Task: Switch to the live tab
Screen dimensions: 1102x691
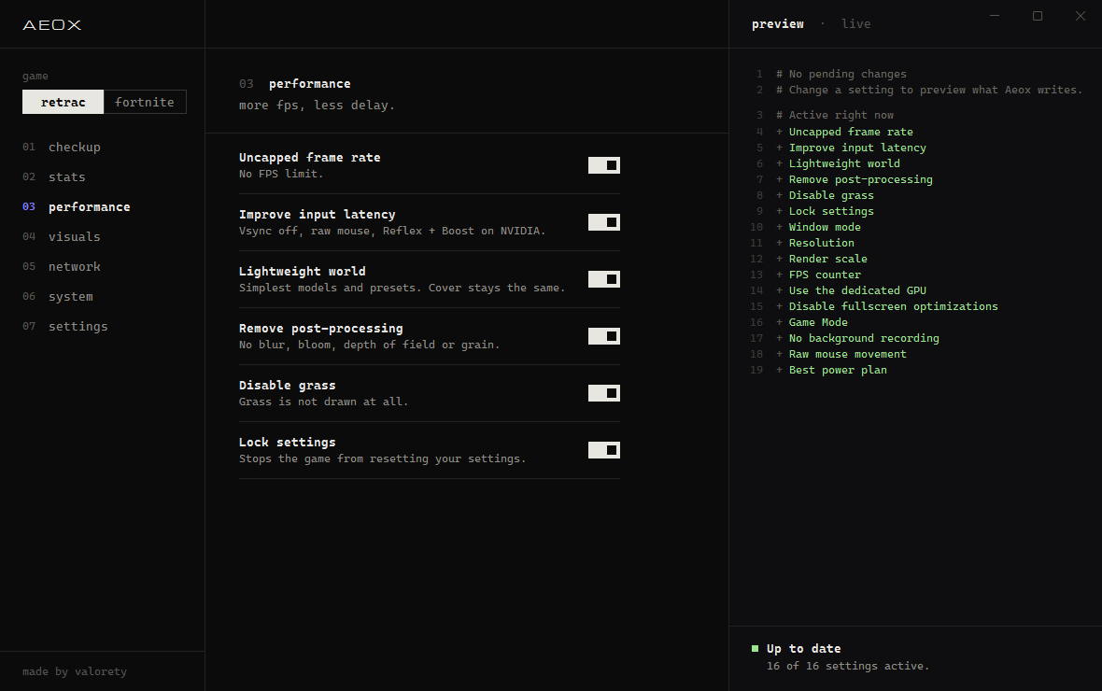Action: [856, 24]
